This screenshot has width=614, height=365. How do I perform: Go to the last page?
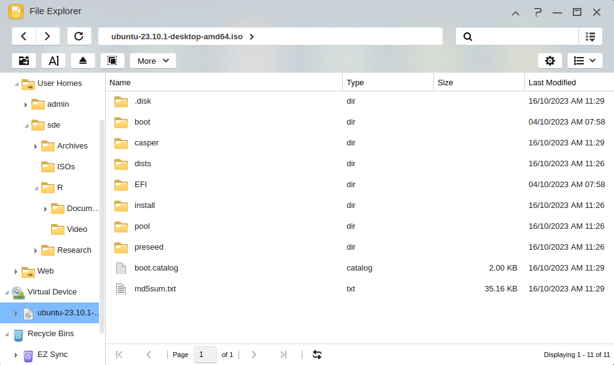pyautogui.click(x=283, y=355)
